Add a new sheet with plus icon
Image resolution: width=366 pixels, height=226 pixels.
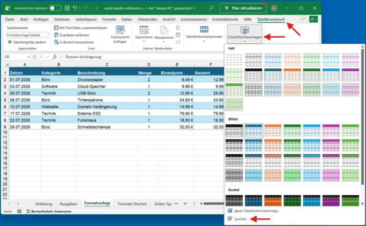(x=185, y=203)
